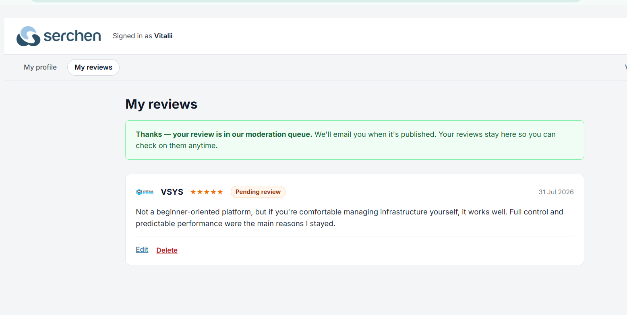This screenshot has height=315, width=627.
Task: Open the Serchen logo home link
Action: tap(58, 36)
